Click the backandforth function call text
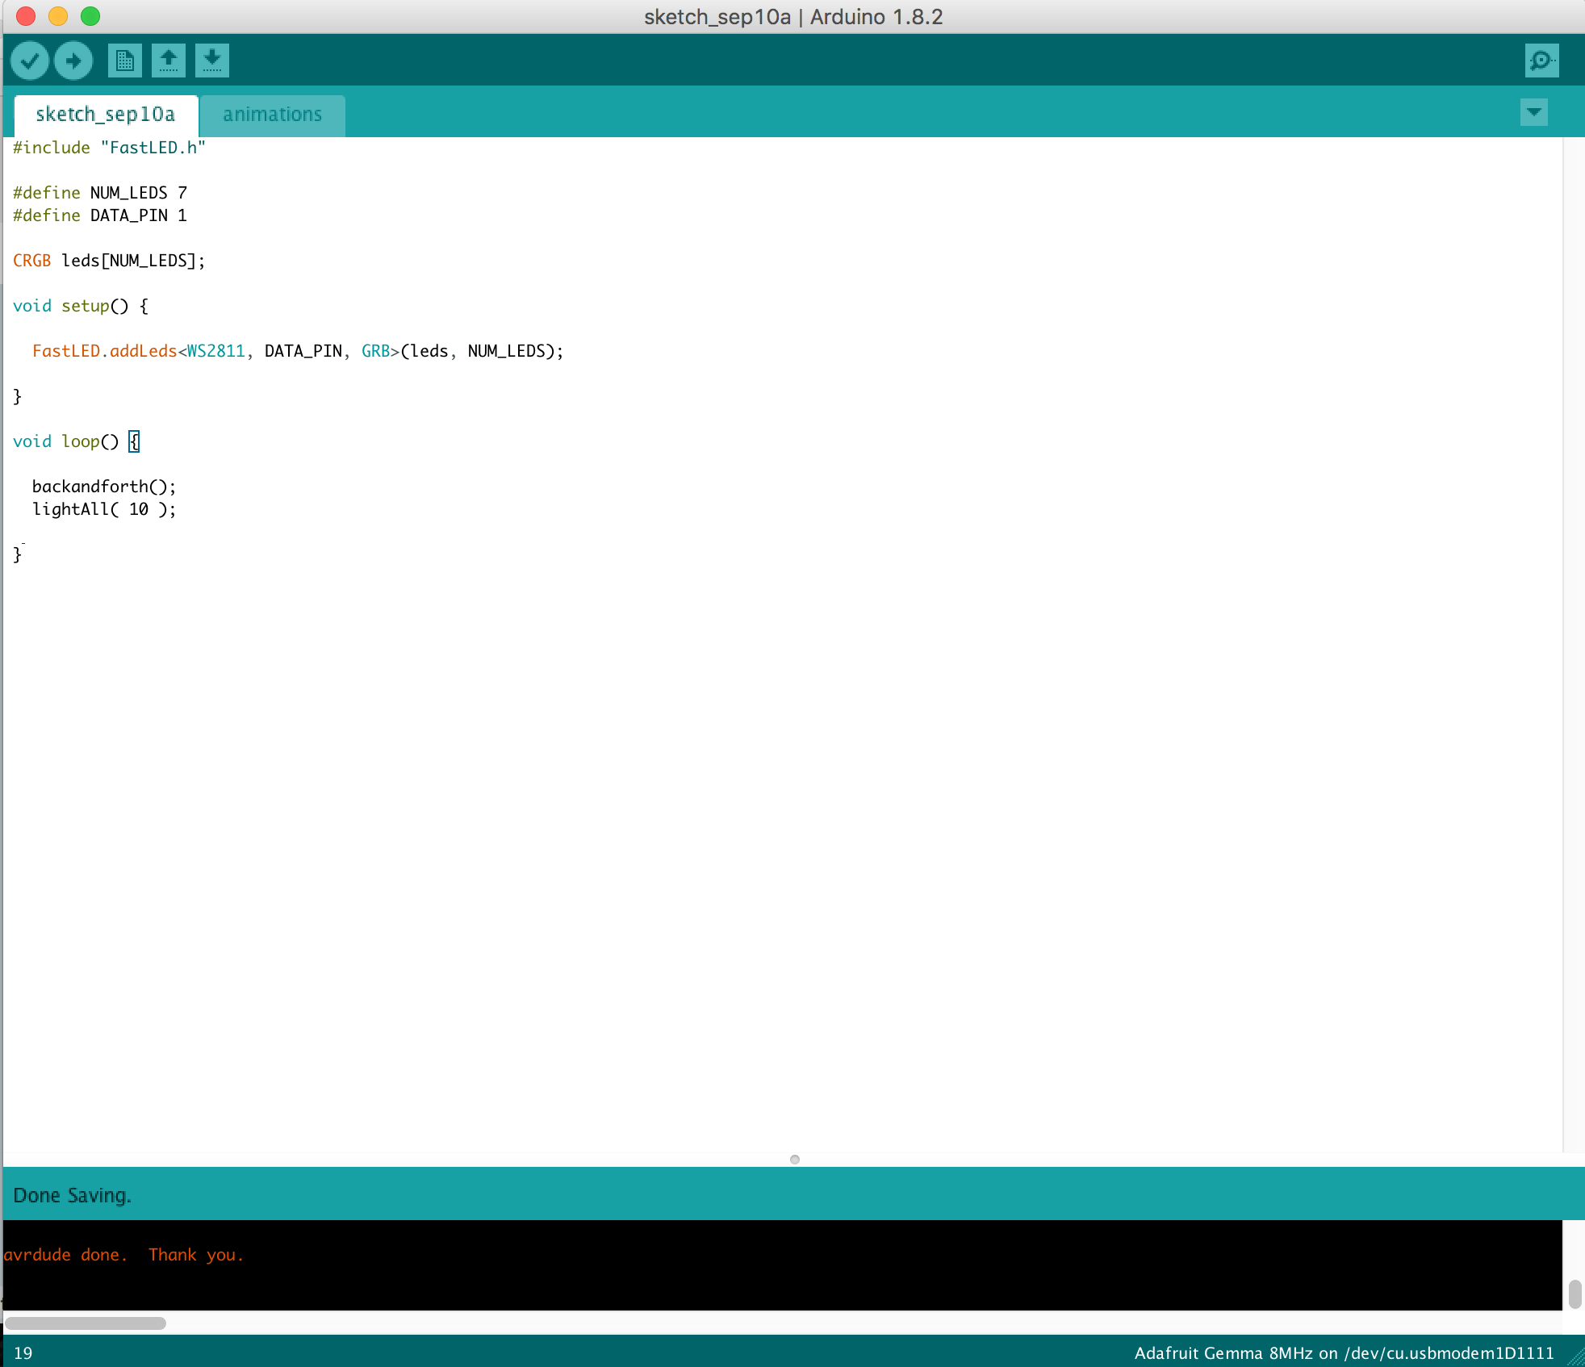Screen dimensions: 1585x1367 [x=105, y=487]
